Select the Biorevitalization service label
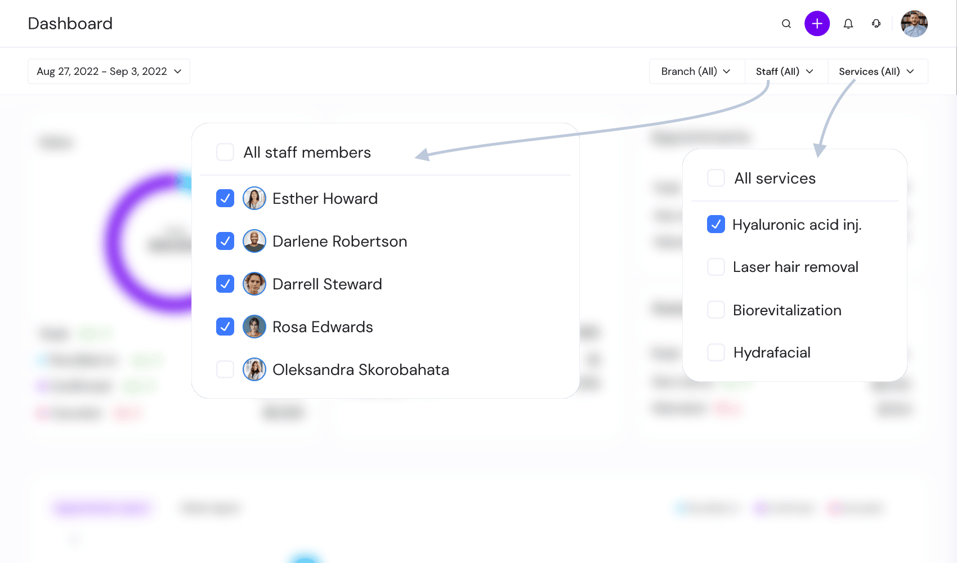This screenshot has width=957, height=563. click(787, 310)
